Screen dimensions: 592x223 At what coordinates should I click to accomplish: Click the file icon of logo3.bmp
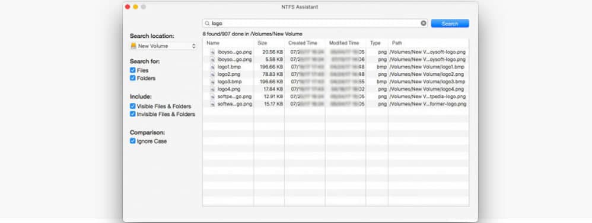click(212, 82)
